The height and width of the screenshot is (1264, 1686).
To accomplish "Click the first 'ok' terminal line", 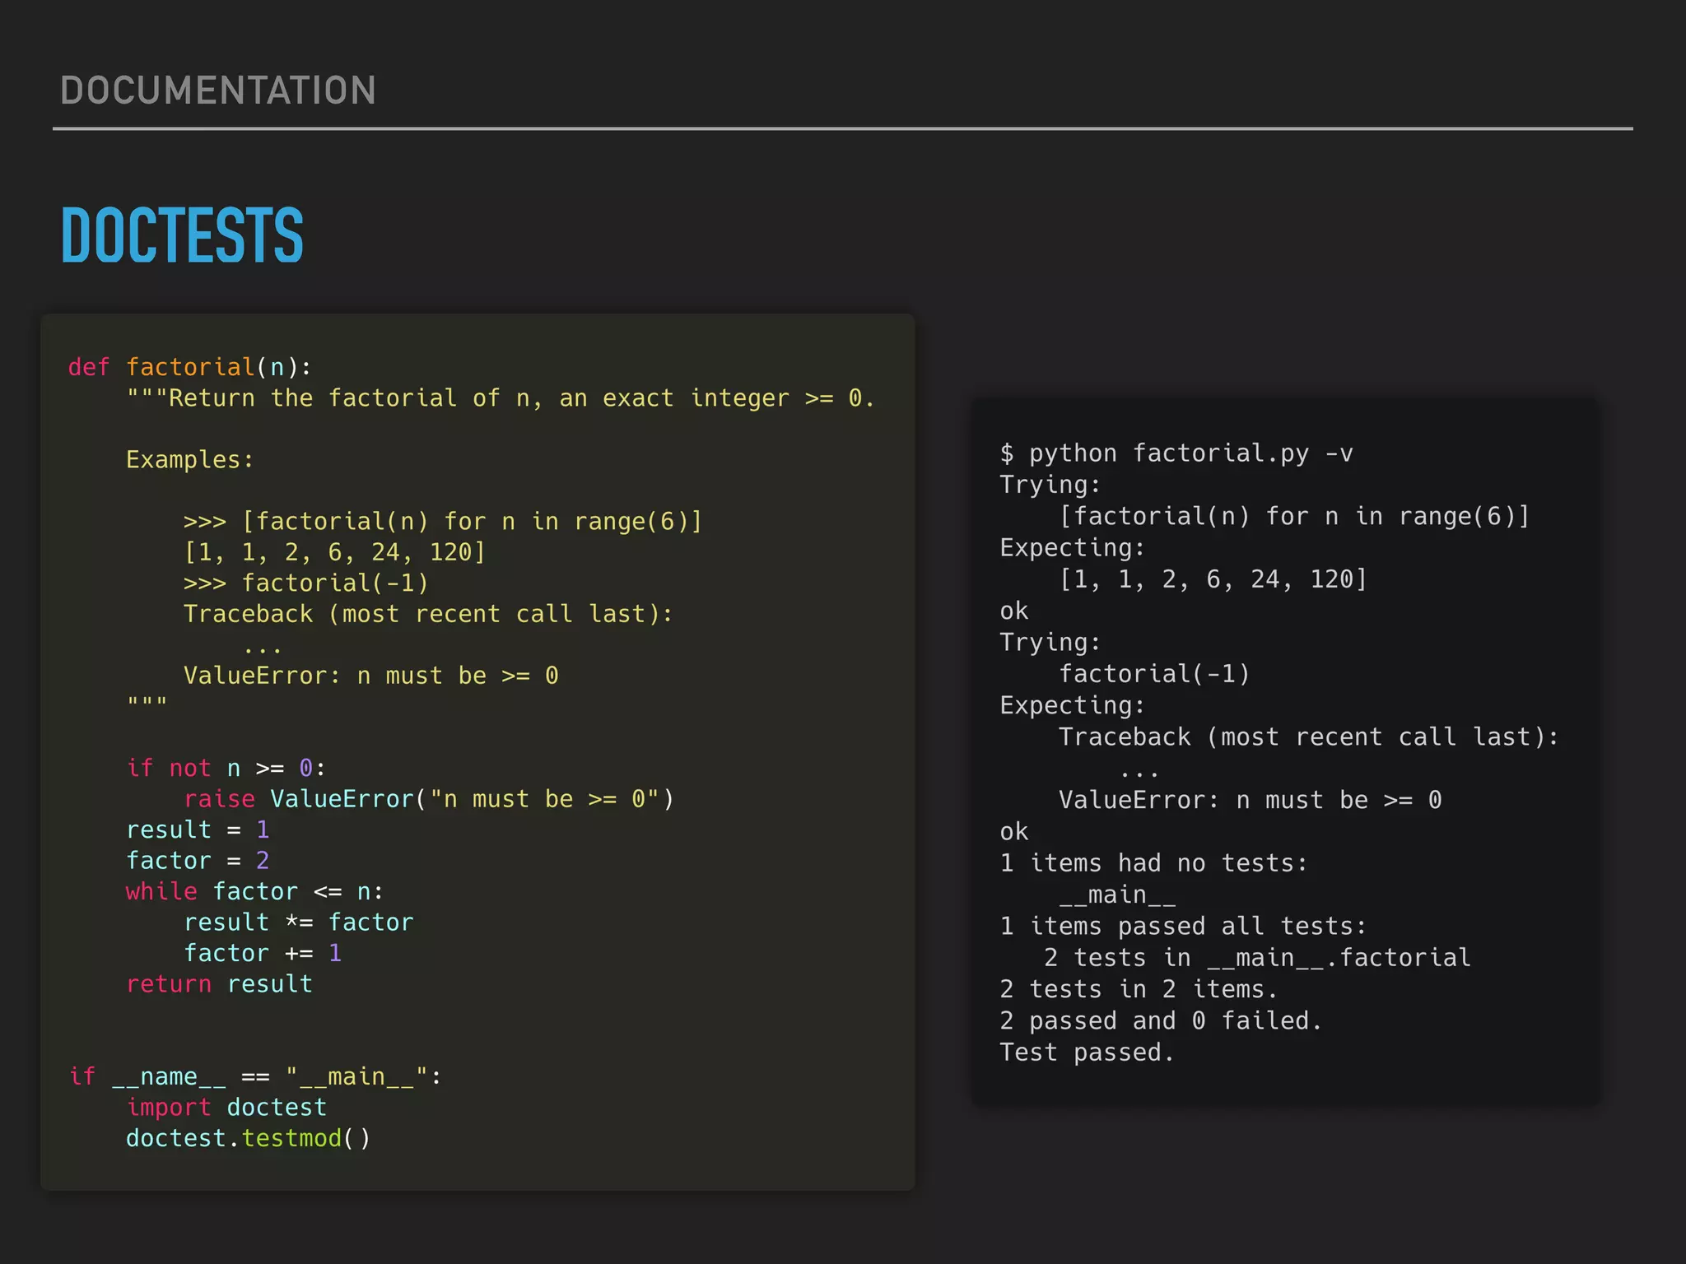I will coord(1014,611).
